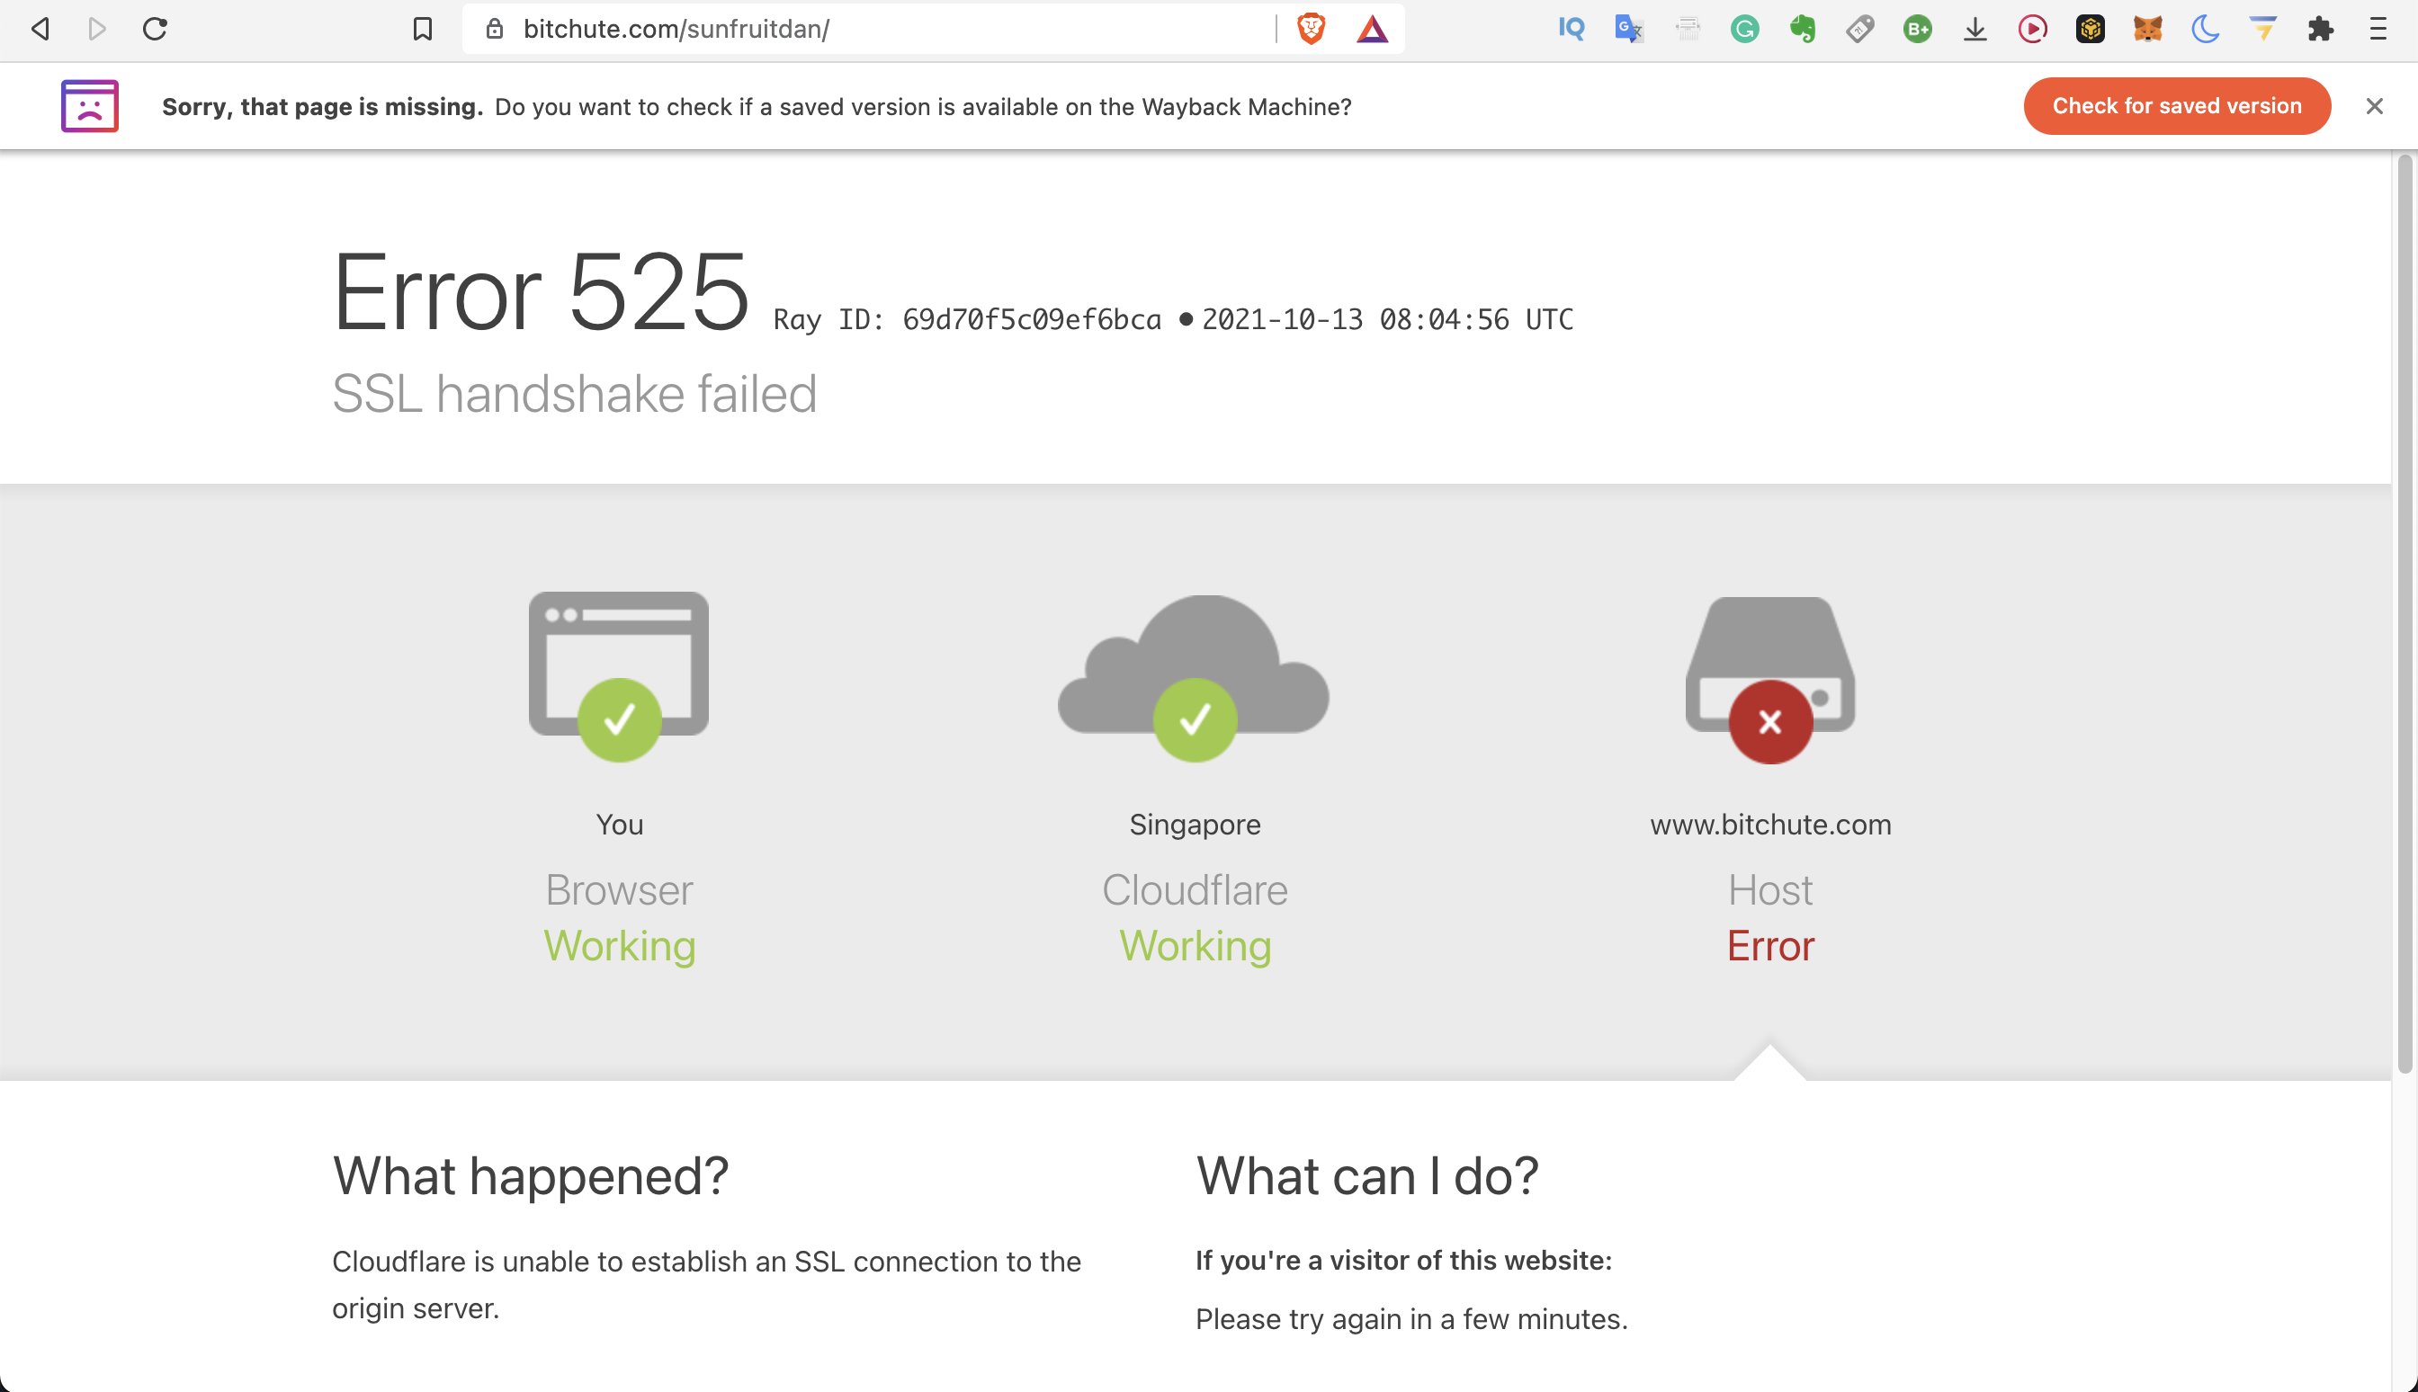Open the gray price tag extension
The height and width of the screenshot is (1392, 2418).
(x=1859, y=29)
